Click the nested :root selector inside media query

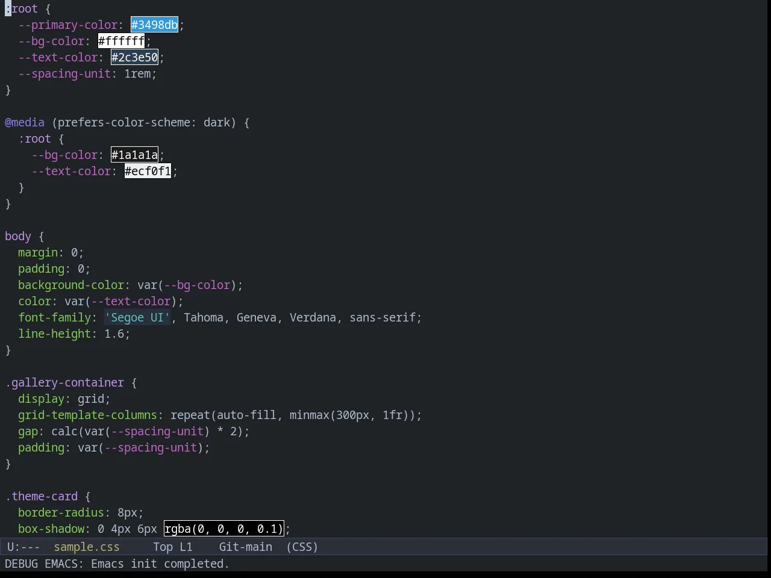click(x=34, y=138)
